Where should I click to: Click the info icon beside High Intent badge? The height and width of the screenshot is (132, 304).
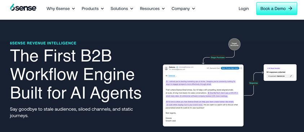[x=241, y=68]
